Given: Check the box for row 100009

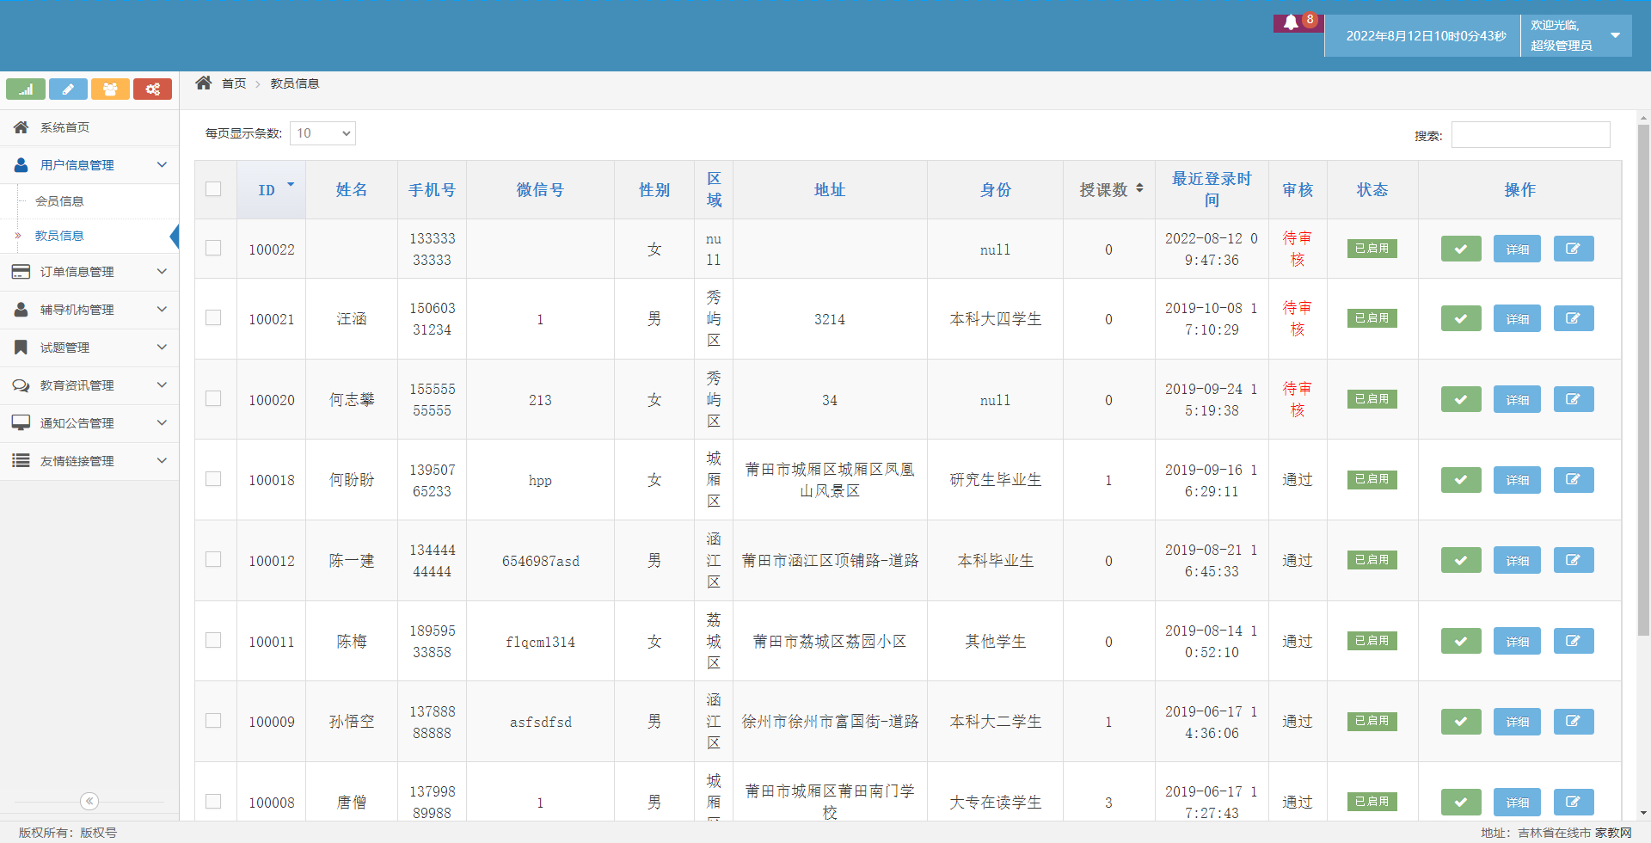Looking at the screenshot, I should coord(213,720).
